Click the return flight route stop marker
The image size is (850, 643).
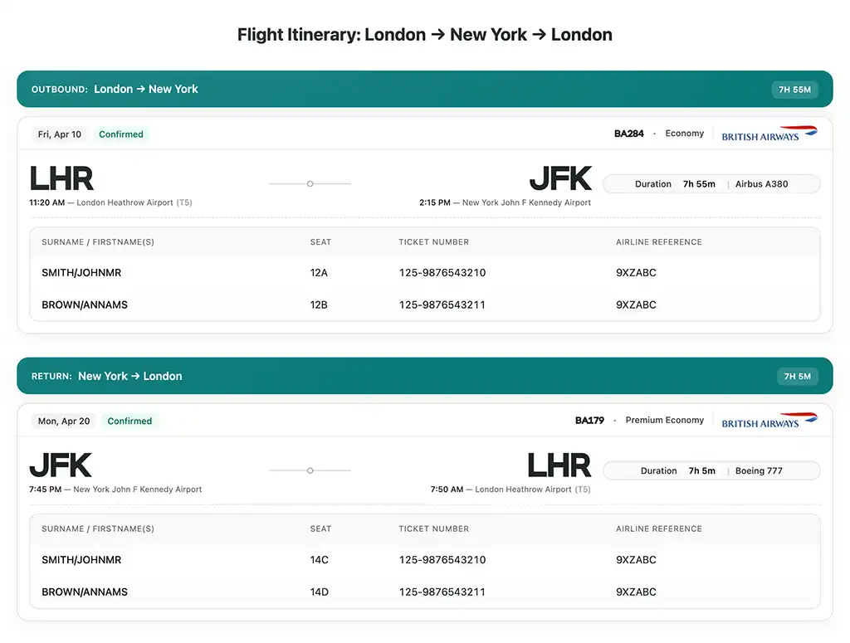click(x=310, y=470)
